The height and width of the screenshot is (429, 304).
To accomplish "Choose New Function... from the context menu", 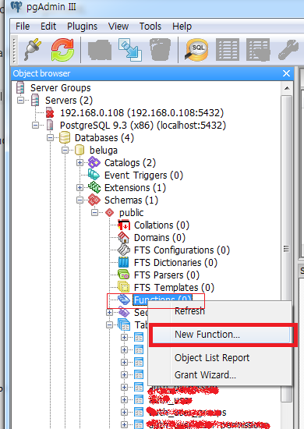I will (x=221, y=335).
